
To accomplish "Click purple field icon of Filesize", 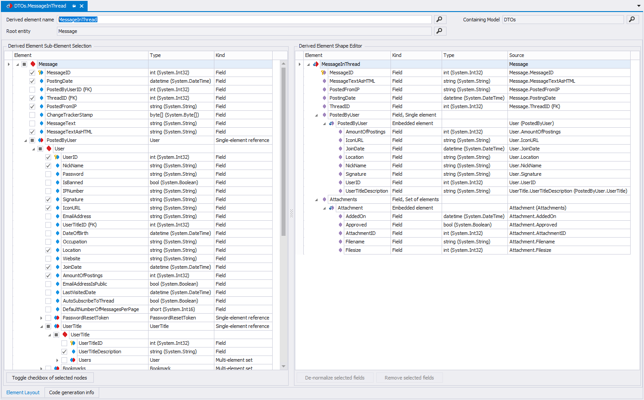I will 340,250.
